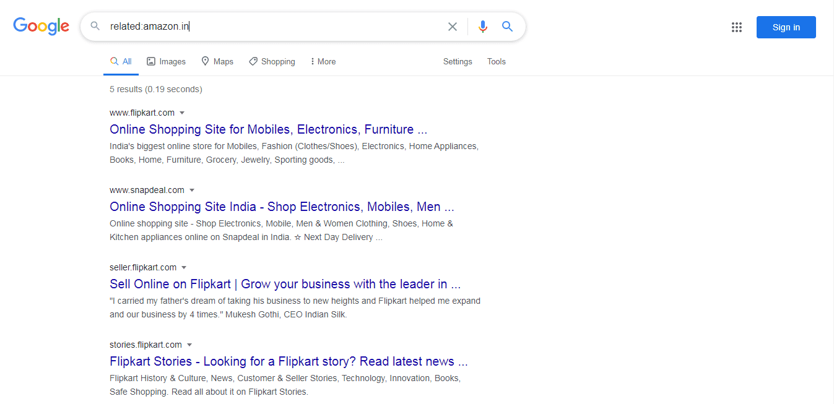The image size is (834, 404).
Task: Select the Images search tab icon
Action: point(152,61)
